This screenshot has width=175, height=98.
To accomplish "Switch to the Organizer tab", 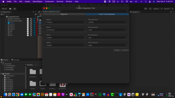I will point(64,14).
